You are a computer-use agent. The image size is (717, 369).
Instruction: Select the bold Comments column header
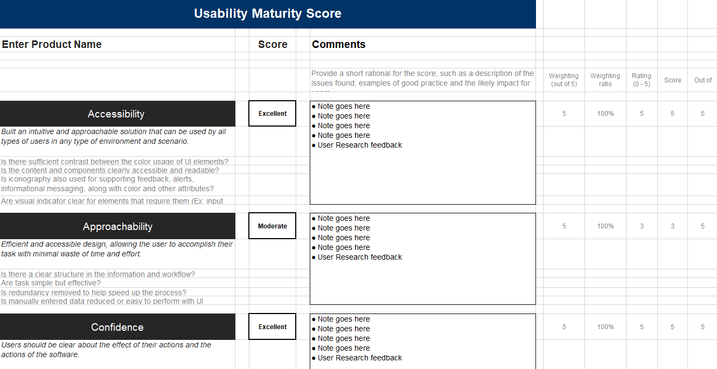338,45
